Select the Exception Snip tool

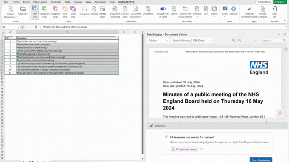coord(55,12)
